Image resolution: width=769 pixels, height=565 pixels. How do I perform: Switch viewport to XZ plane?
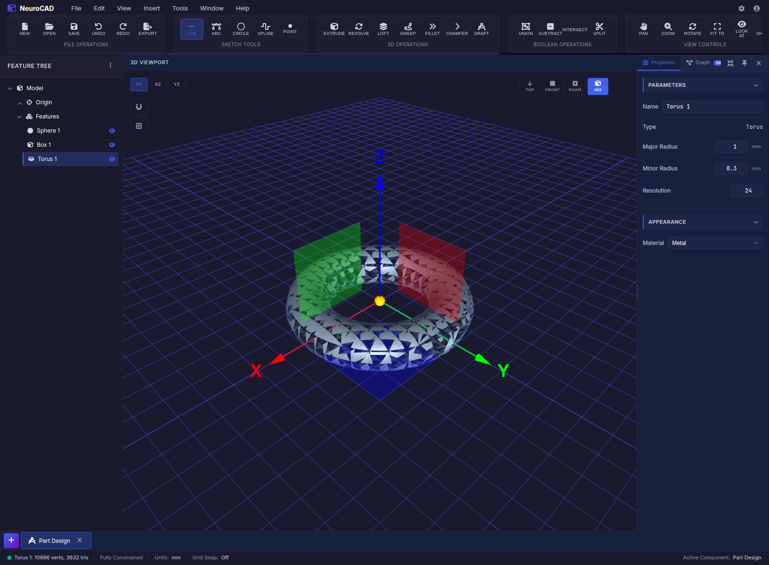click(158, 84)
